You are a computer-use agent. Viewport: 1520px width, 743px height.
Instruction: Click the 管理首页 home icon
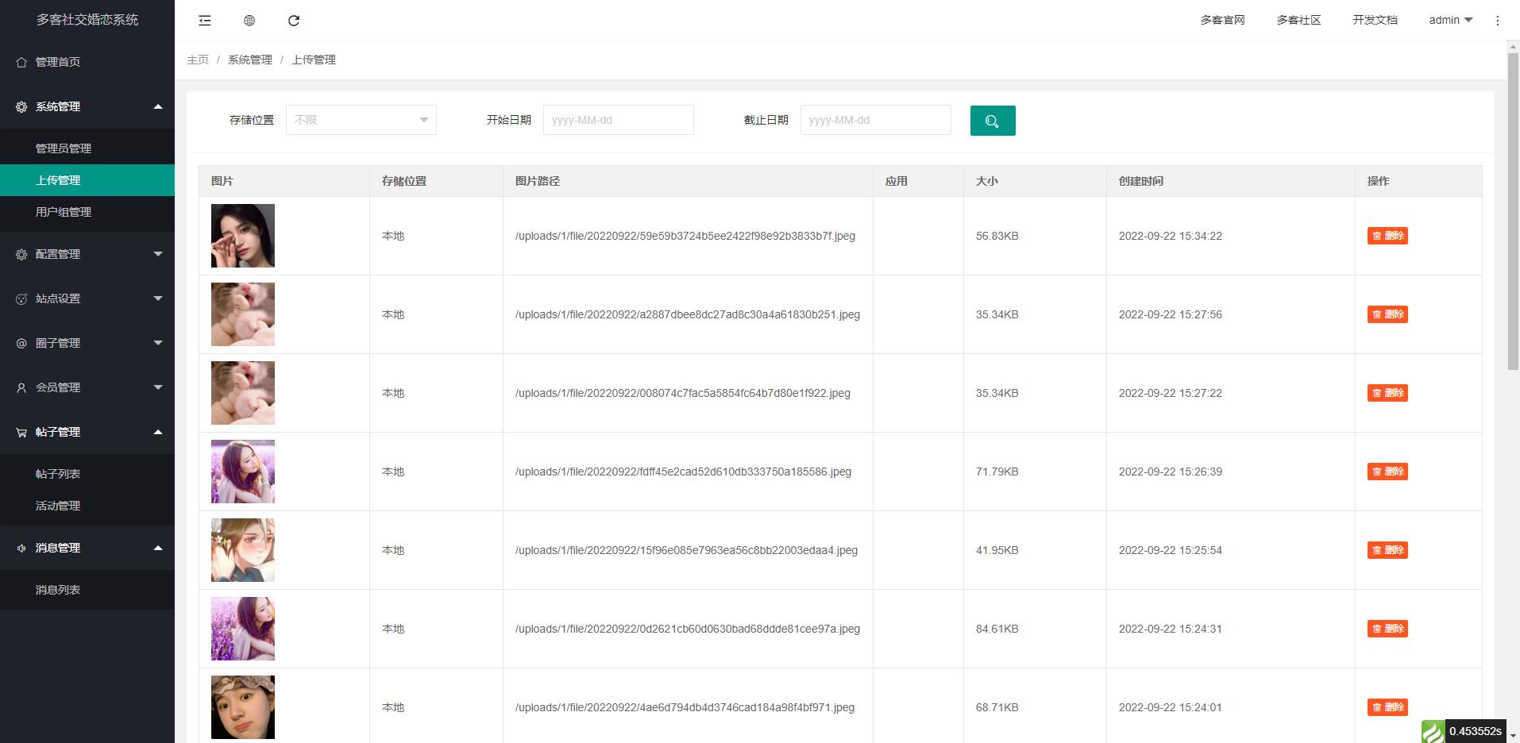21,61
